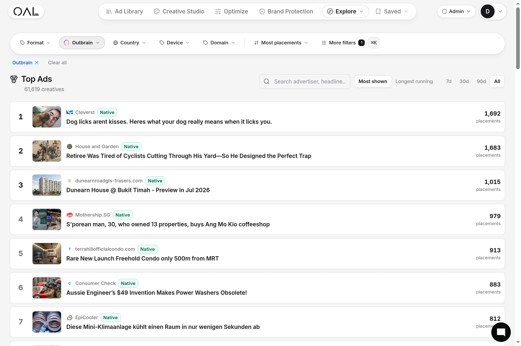Open the Retiree Was Tired of Cyclists headline
This screenshot has height=346, width=521.
tap(189, 156)
